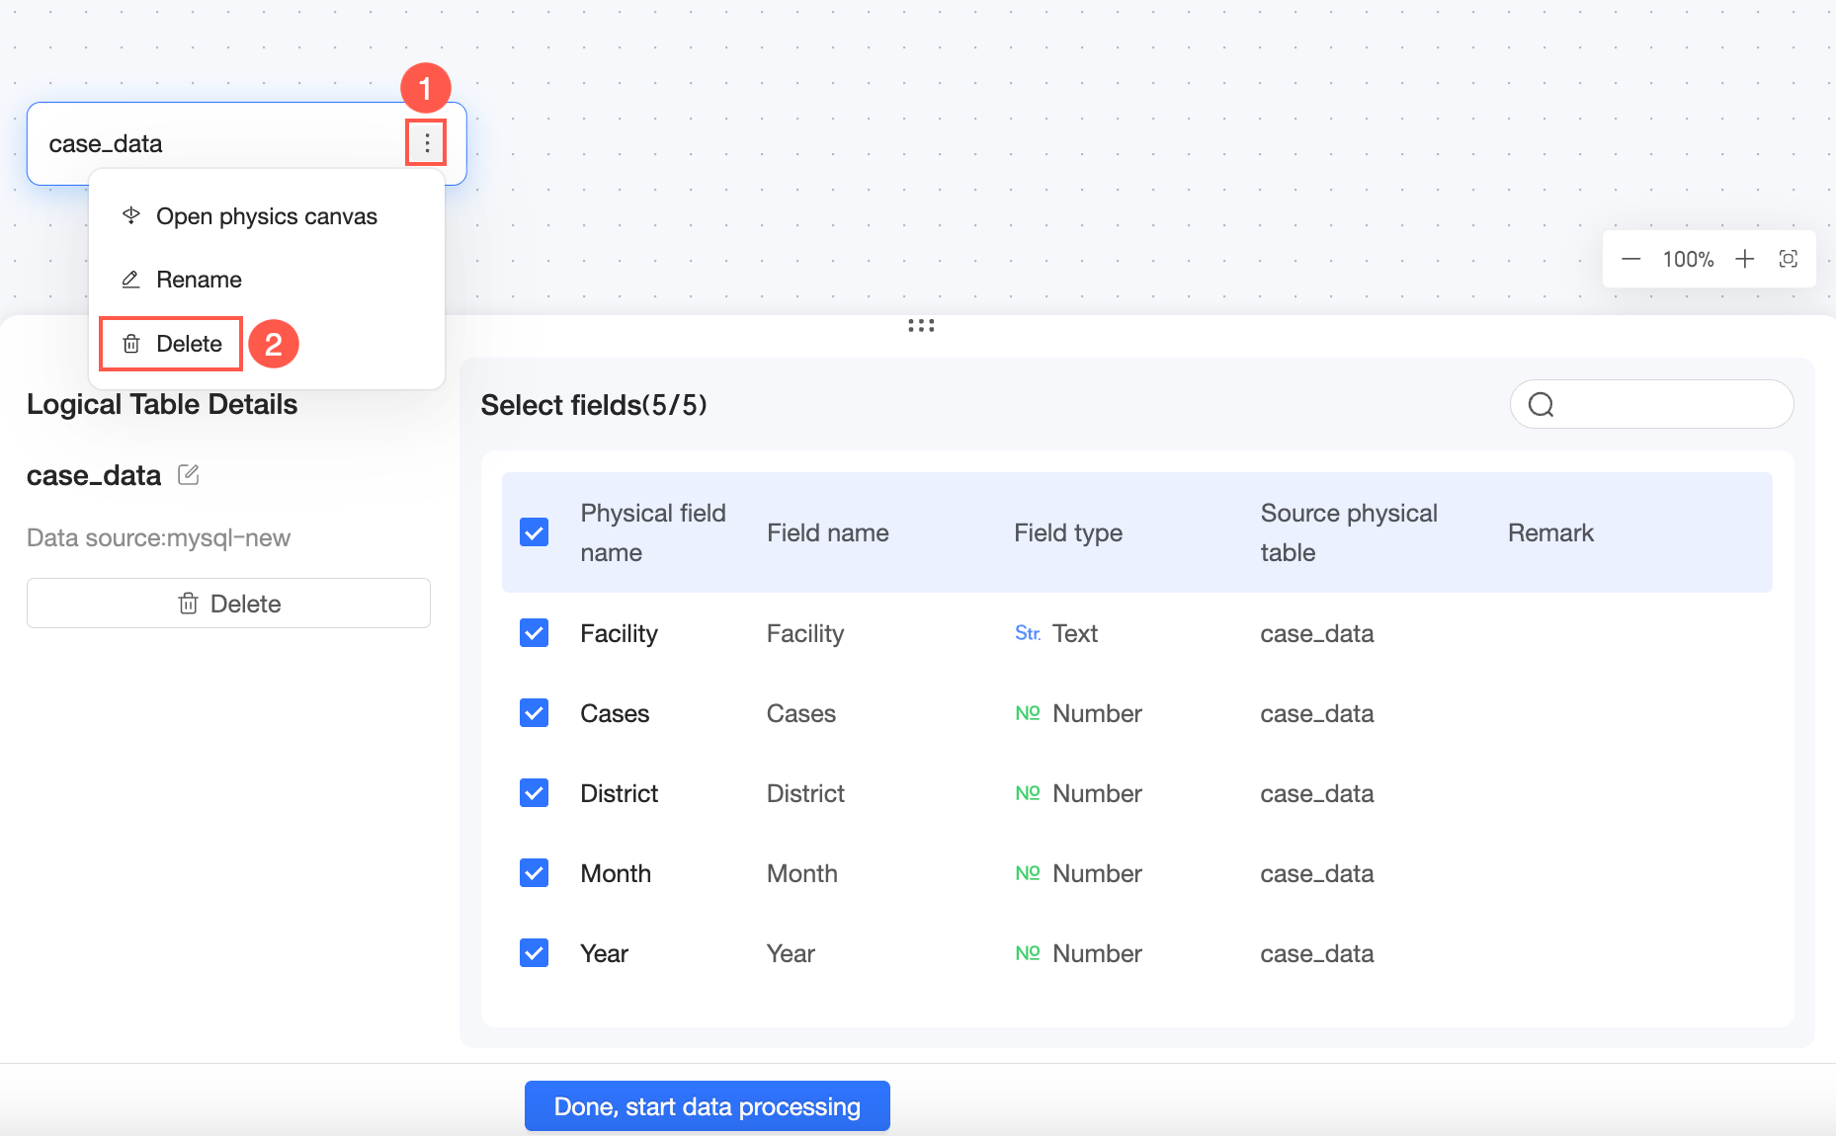Click Done, start data processing

coord(708,1106)
